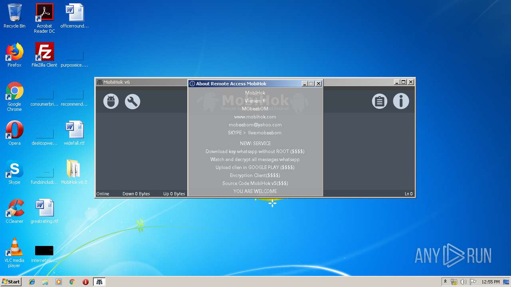Screen dimensions: 511x287
Task: Open Action Center flag tray icon
Action: (473, 282)
